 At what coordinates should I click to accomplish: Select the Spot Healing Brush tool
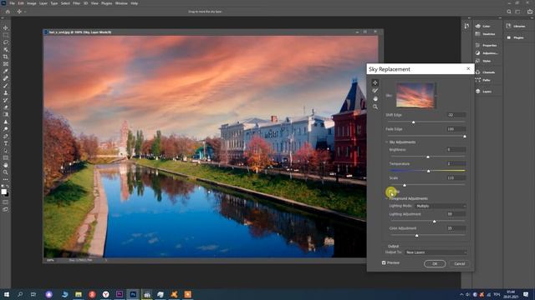pyautogui.click(x=6, y=78)
